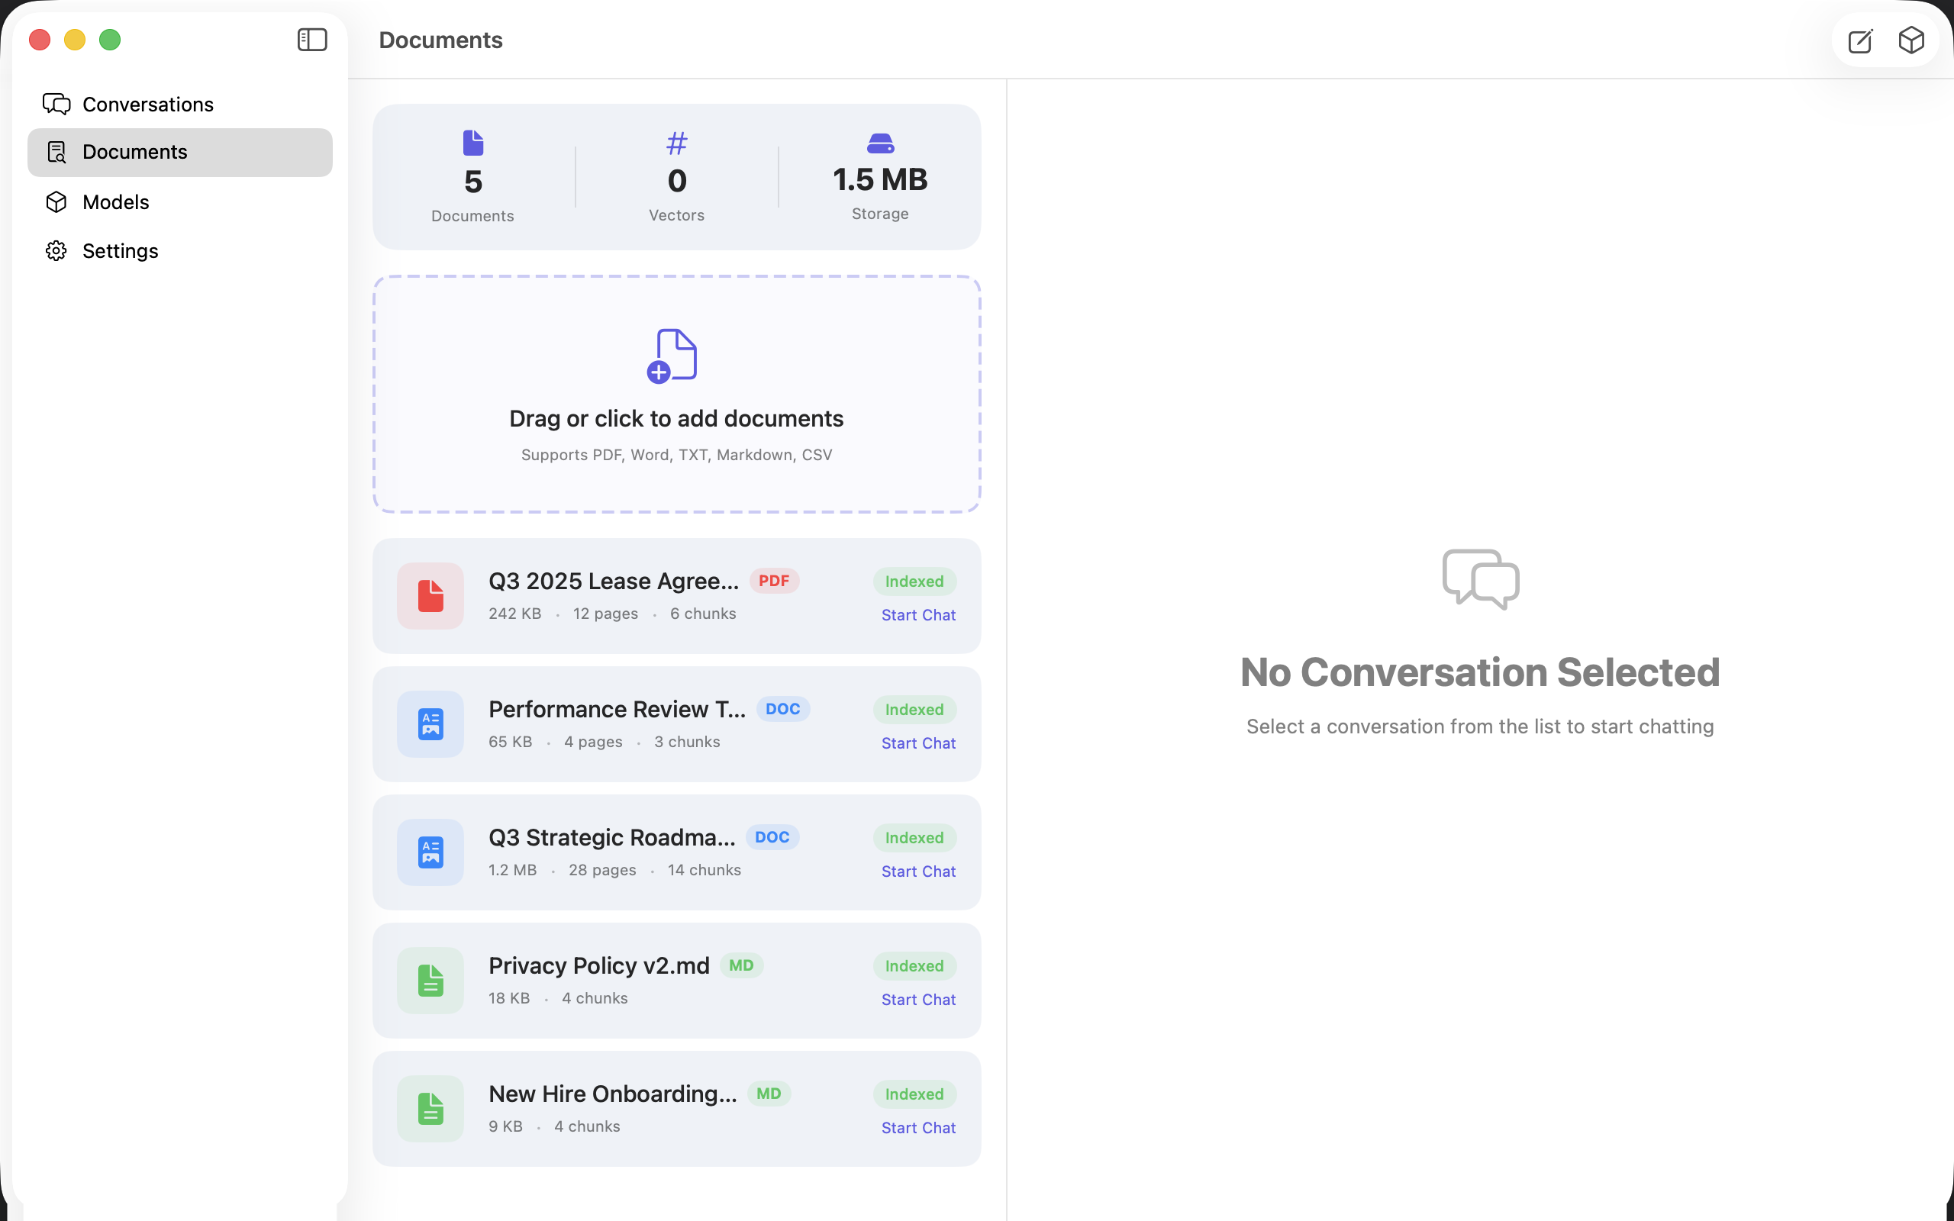Click the green file icon for Privacy Policy v2.md
The height and width of the screenshot is (1221, 1954).
click(x=430, y=981)
